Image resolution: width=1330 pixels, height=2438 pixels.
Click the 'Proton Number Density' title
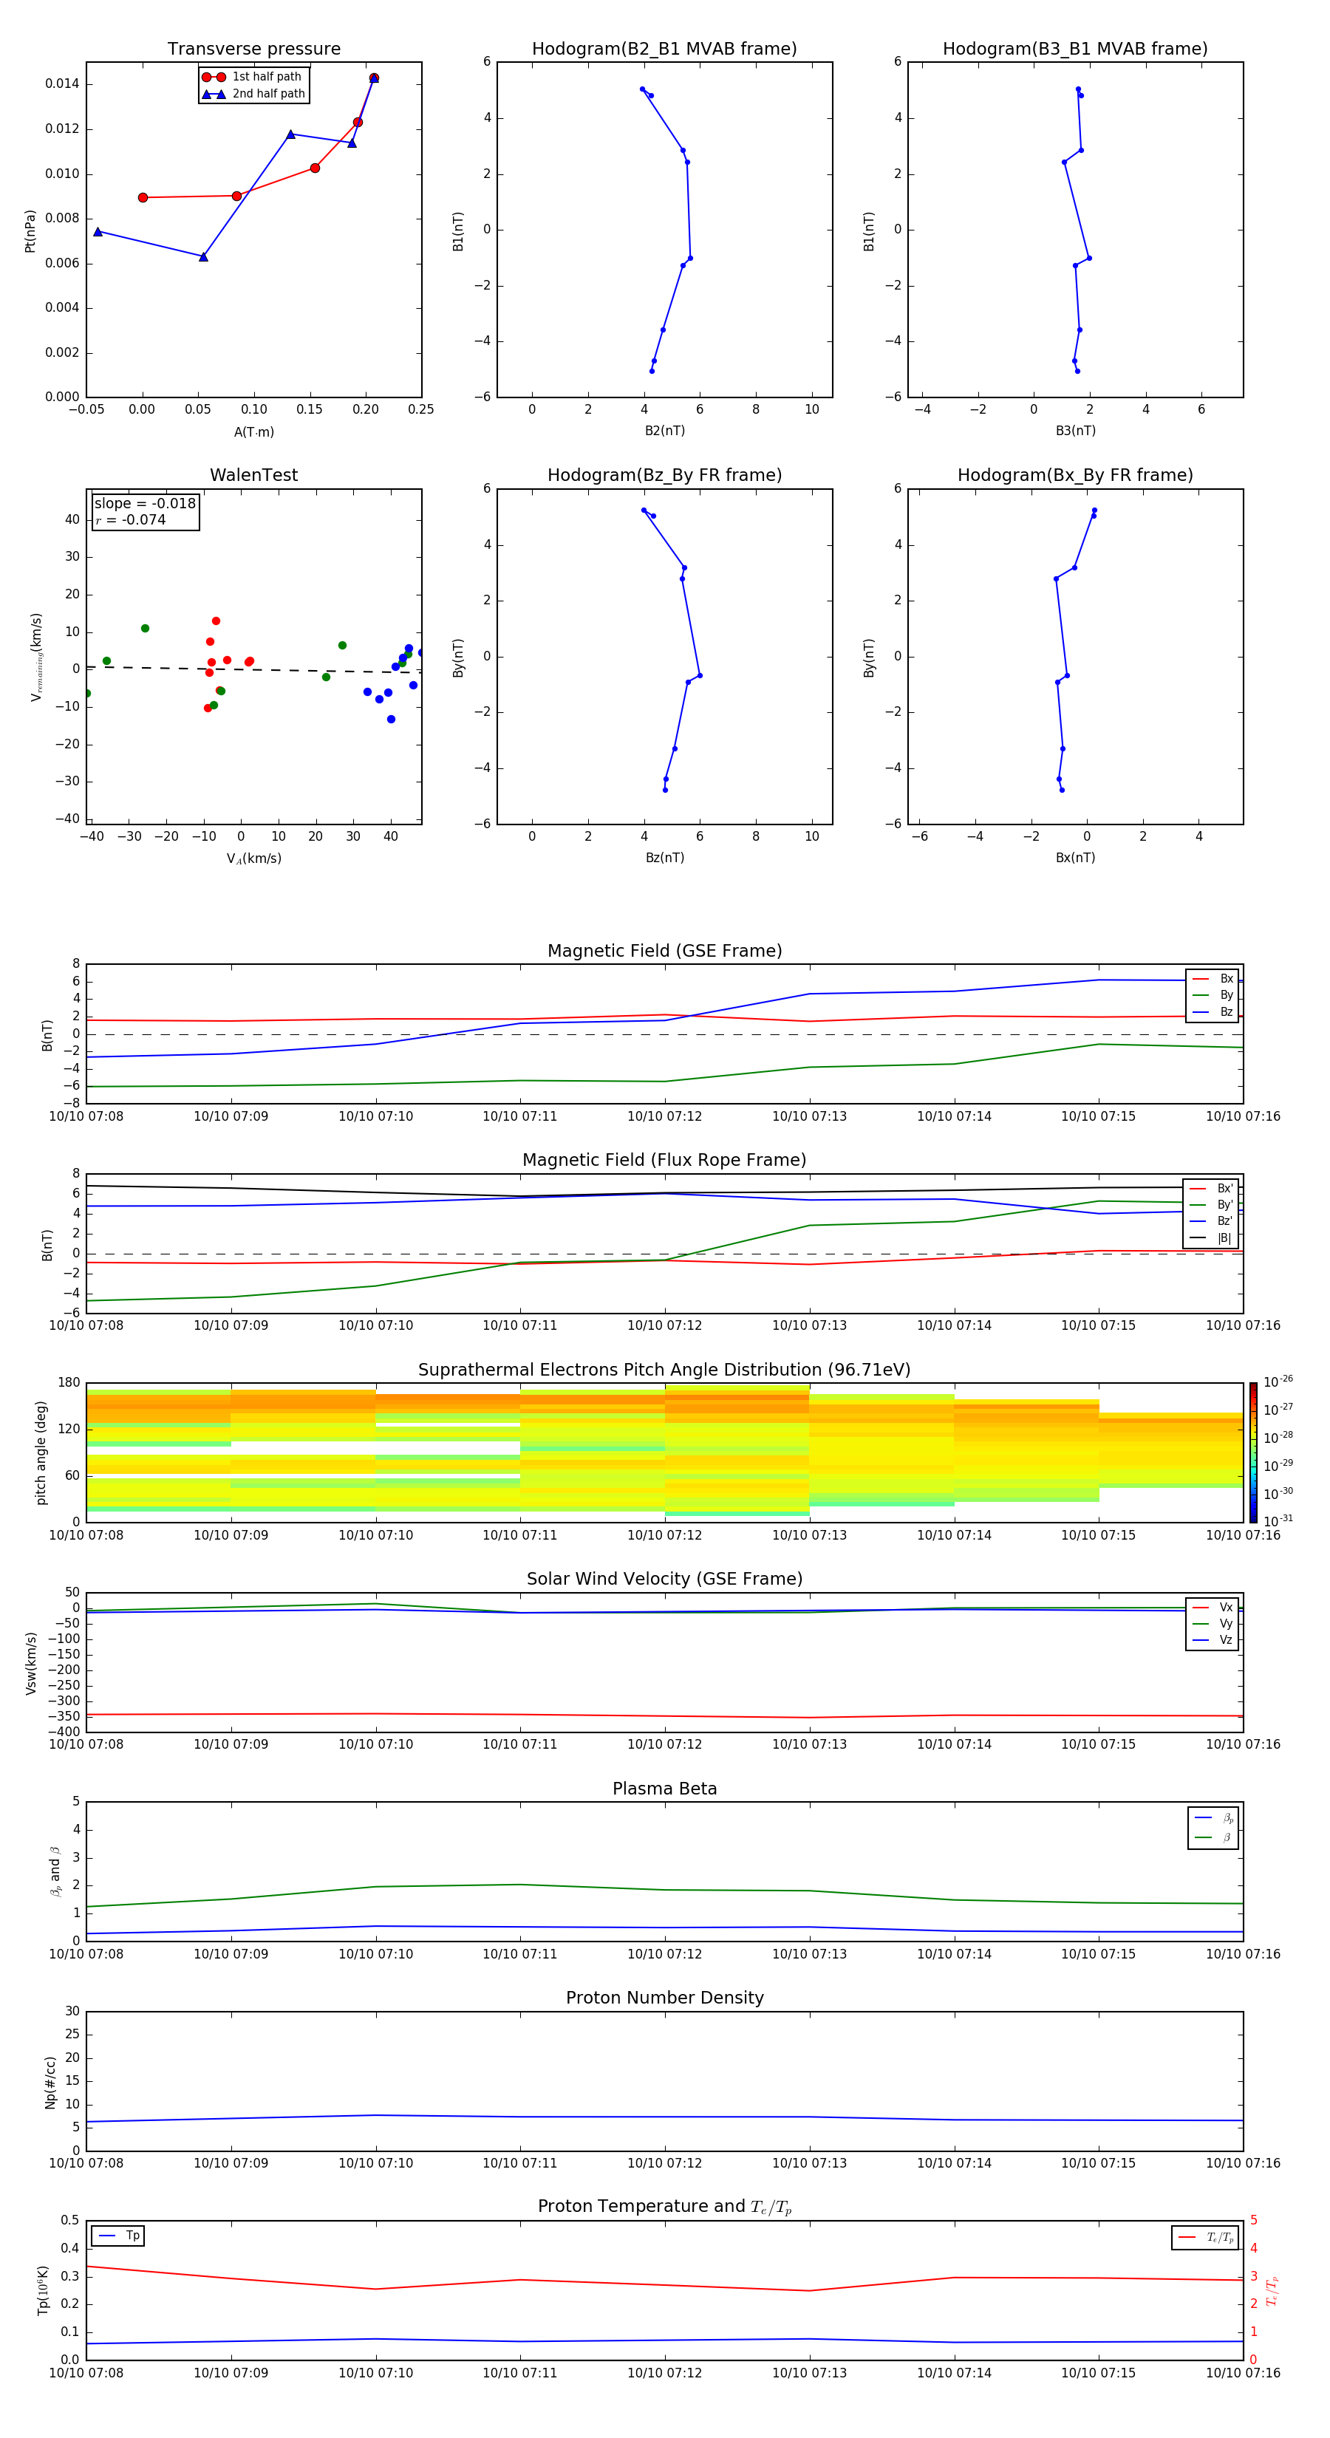664,1998
